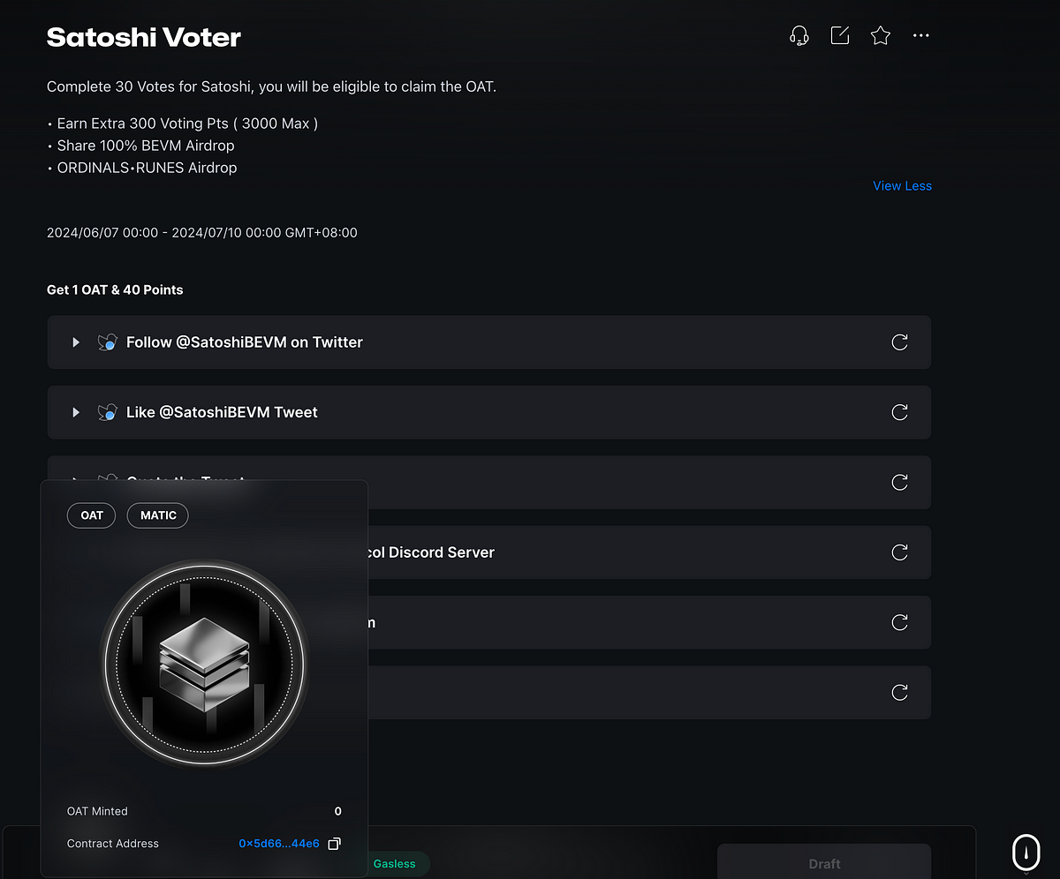Expand the Follow @SatoshiBEVM on Twitter task
Viewport: 1060px width, 879px height.
click(x=76, y=342)
